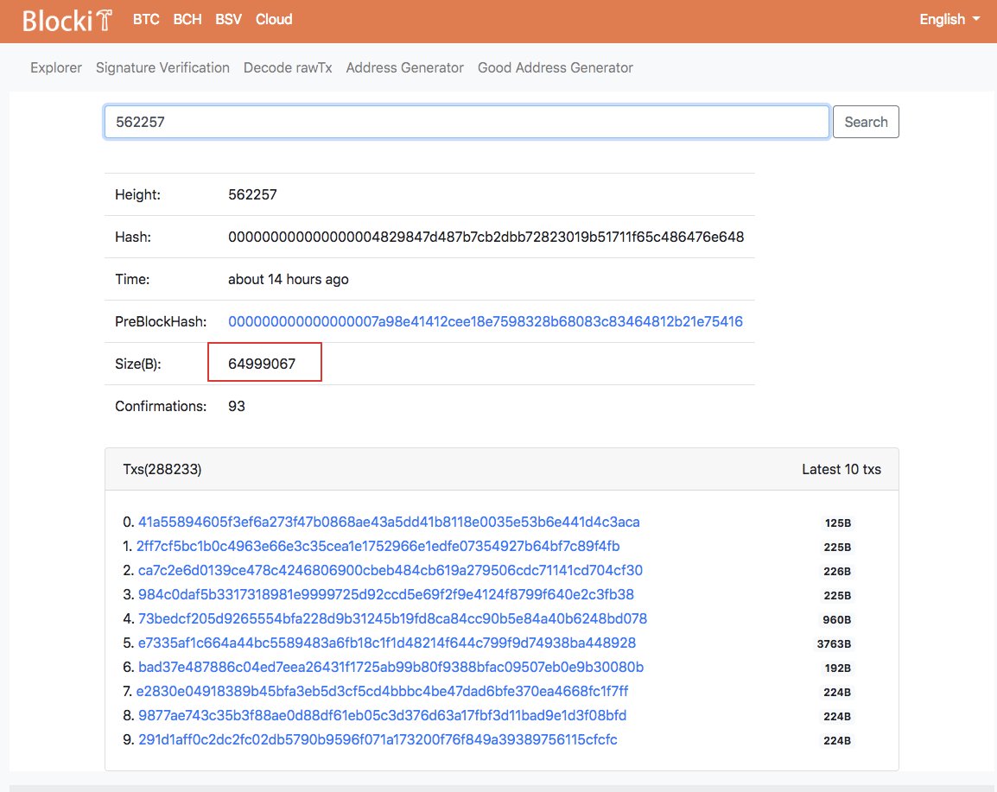Screen dimensions: 997x792
Task: Open the BSV chain menu
Action: [x=227, y=19]
